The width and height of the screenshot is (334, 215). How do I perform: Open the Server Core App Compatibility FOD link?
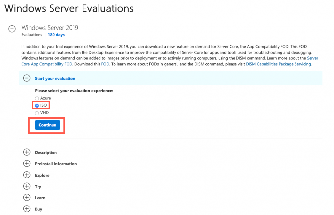[47, 64]
